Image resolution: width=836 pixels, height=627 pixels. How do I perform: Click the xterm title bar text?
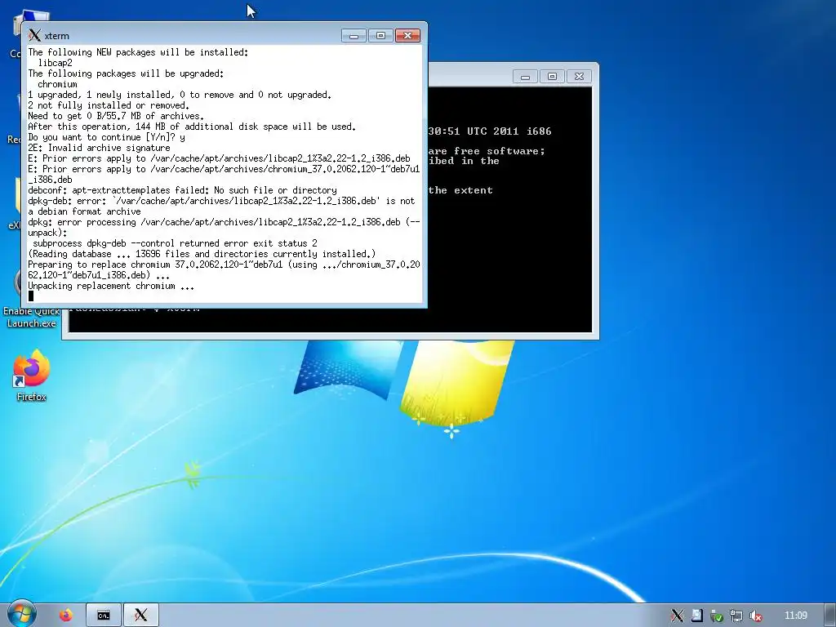tap(56, 36)
